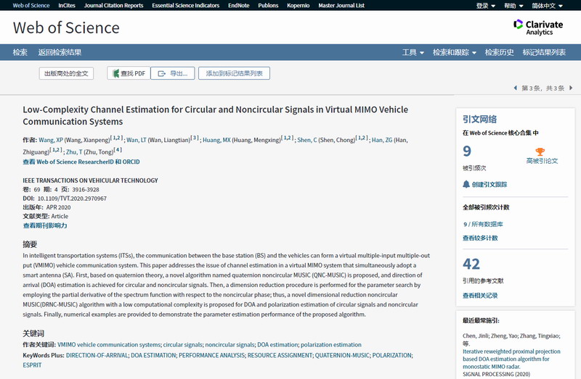Click the 查找 PDF button

[129, 73]
